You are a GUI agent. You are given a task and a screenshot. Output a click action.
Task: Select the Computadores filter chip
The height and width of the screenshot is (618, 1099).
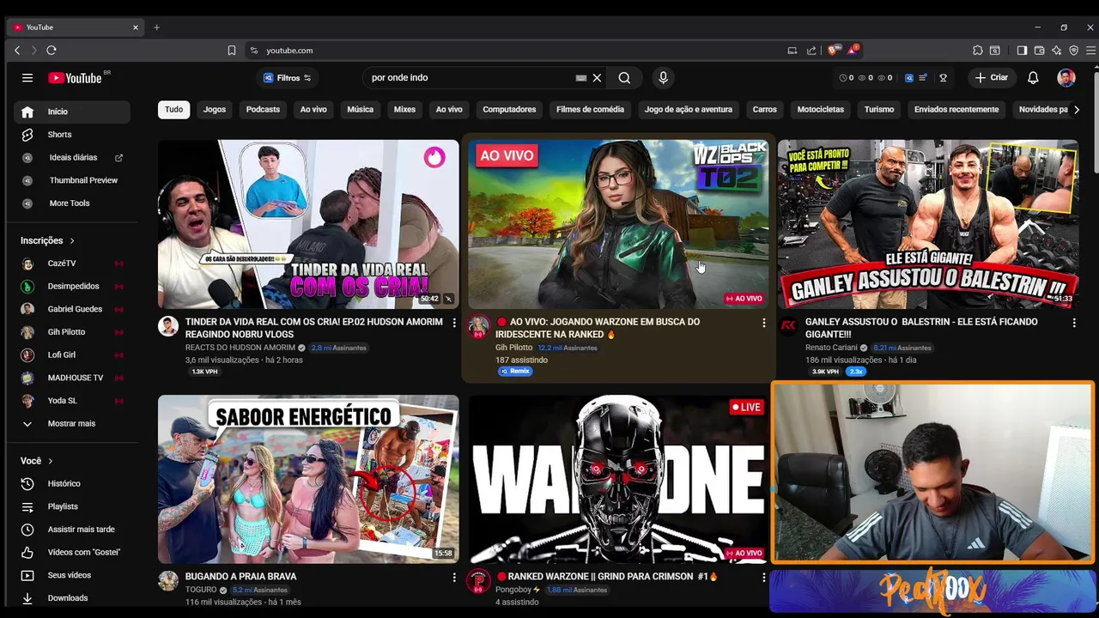tap(509, 110)
